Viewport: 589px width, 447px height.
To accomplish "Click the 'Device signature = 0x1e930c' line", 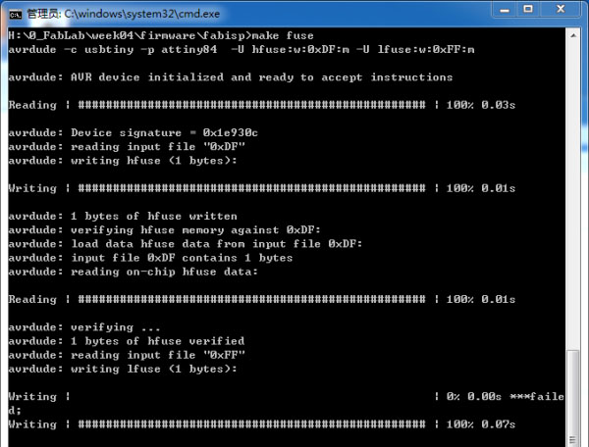I will 134,132.
